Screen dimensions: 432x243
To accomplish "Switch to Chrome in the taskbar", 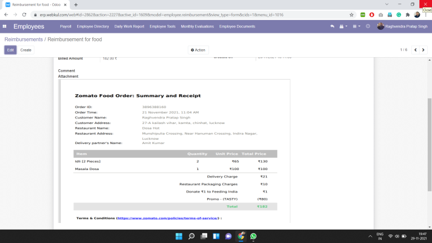I will [241, 236].
